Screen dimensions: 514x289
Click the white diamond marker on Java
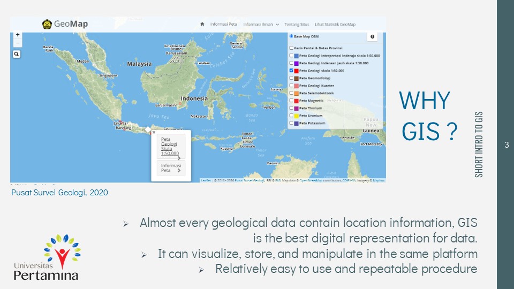(x=148, y=130)
